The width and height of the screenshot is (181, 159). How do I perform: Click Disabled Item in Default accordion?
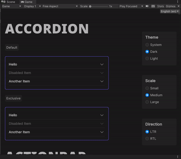[20, 73]
